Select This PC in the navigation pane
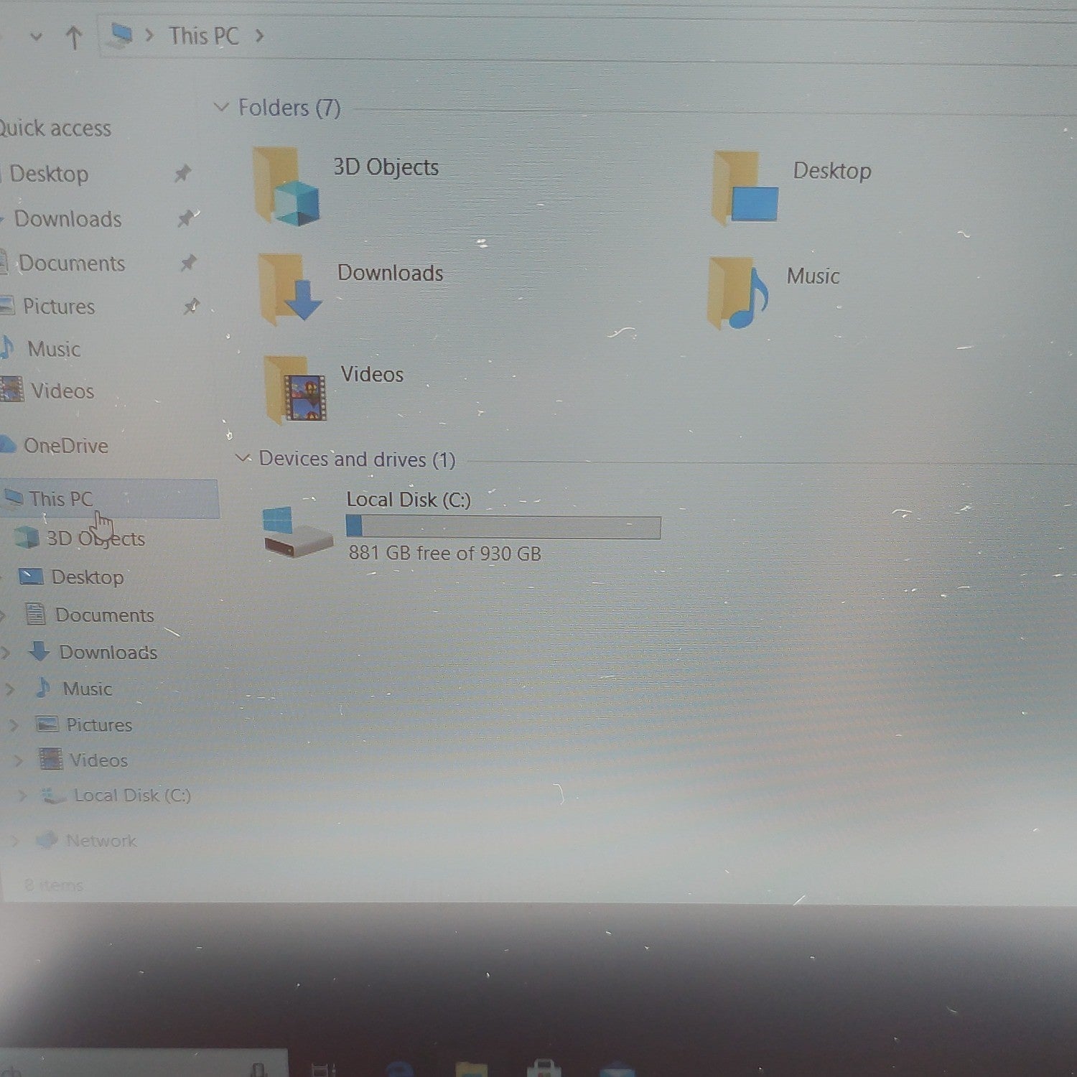 (61, 499)
